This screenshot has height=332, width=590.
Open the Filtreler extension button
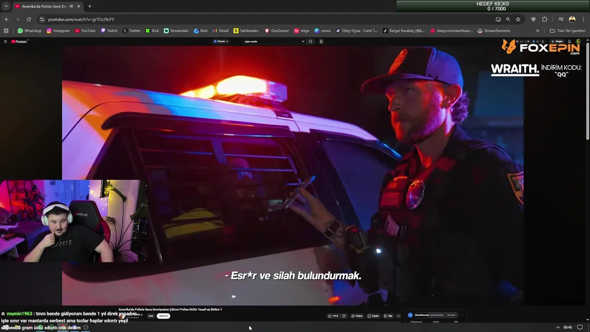click(x=221, y=41)
